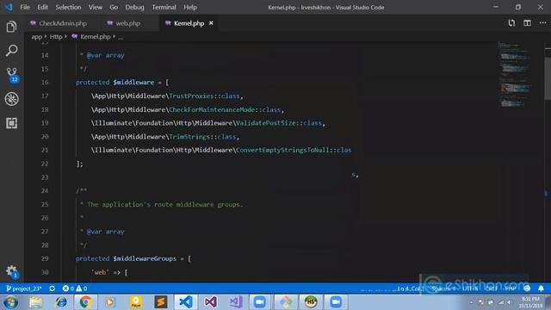Screen dimensions: 551x310
Task: Open the errors and warnings count
Action: pyautogui.click(x=75, y=288)
